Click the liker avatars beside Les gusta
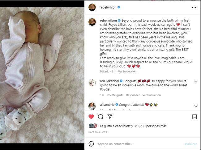Viewport: 201px width, 150px height. tap(93, 126)
